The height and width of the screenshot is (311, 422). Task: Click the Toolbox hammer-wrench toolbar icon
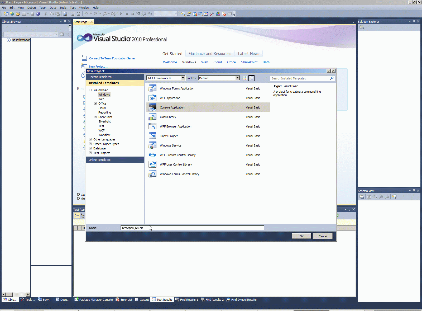point(212,14)
